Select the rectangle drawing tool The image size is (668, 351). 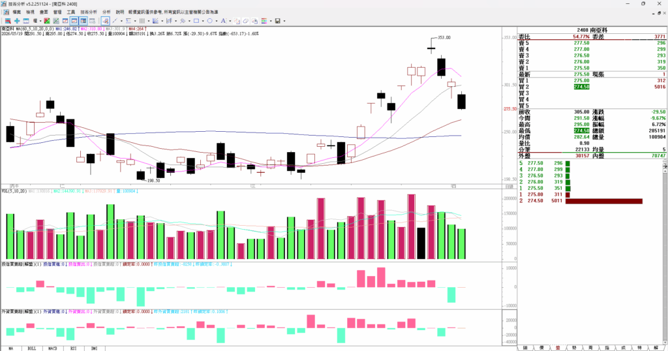click(196, 20)
